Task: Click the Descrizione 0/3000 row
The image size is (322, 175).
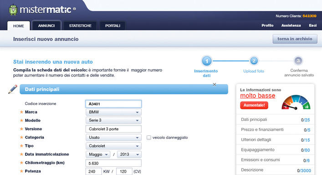Action: click(x=276, y=170)
